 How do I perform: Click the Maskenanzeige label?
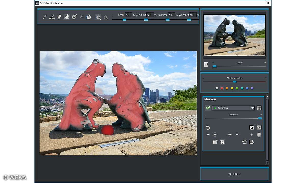[235, 78]
